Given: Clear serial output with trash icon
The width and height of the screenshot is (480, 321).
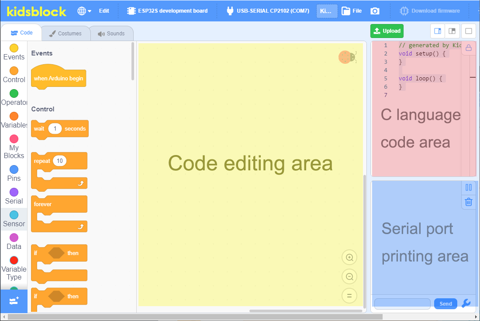Looking at the screenshot, I should click(468, 202).
